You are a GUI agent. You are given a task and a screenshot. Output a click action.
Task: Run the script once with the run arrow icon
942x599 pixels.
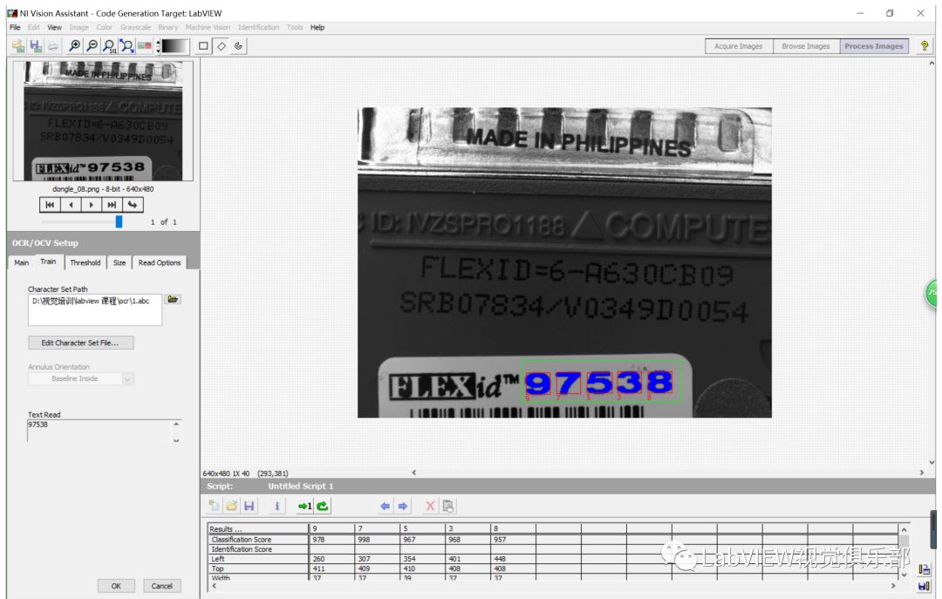point(304,506)
